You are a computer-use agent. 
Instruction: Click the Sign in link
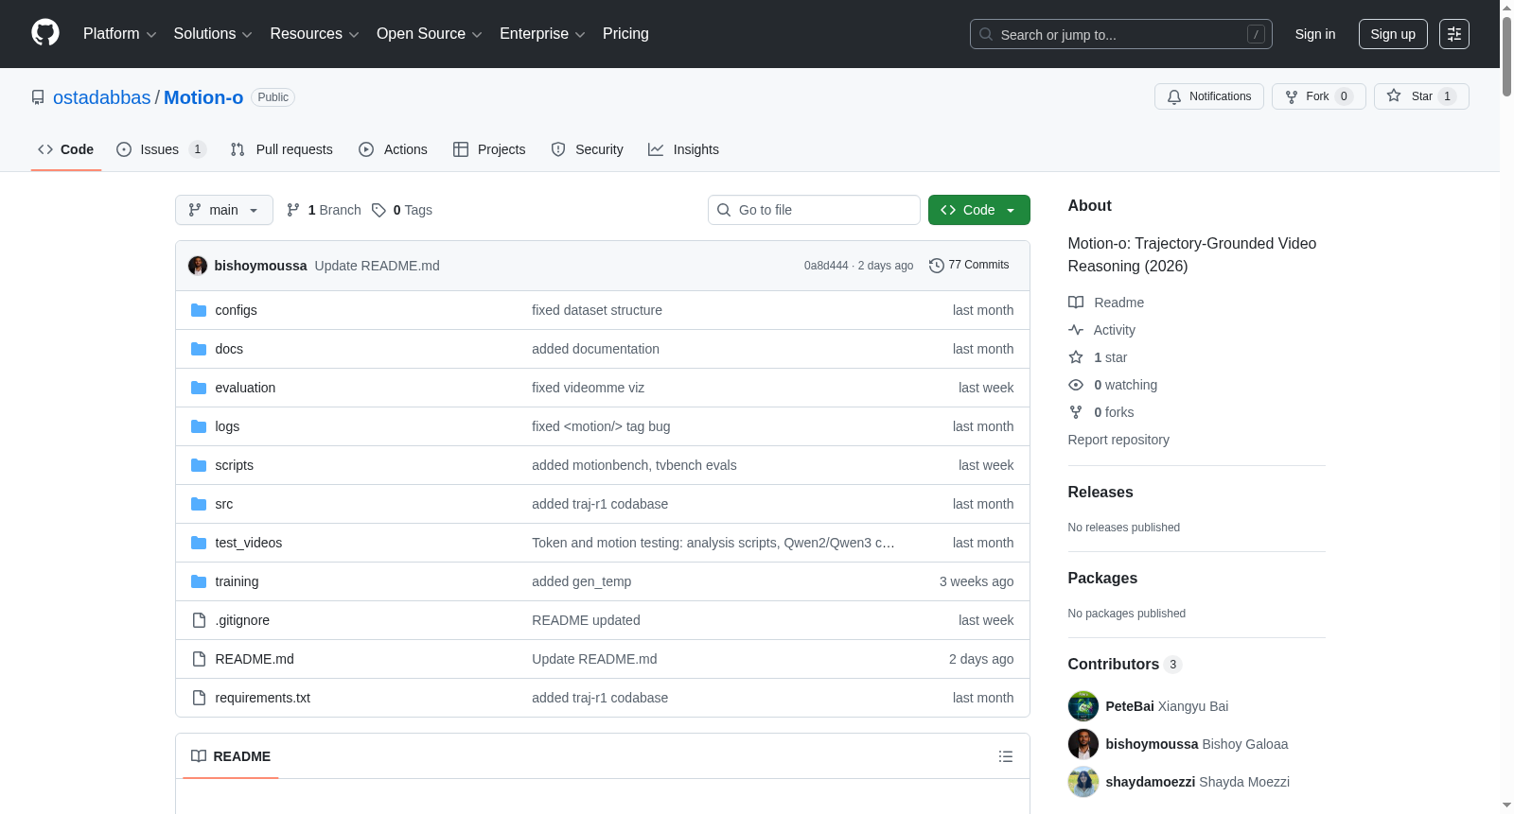click(1315, 34)
